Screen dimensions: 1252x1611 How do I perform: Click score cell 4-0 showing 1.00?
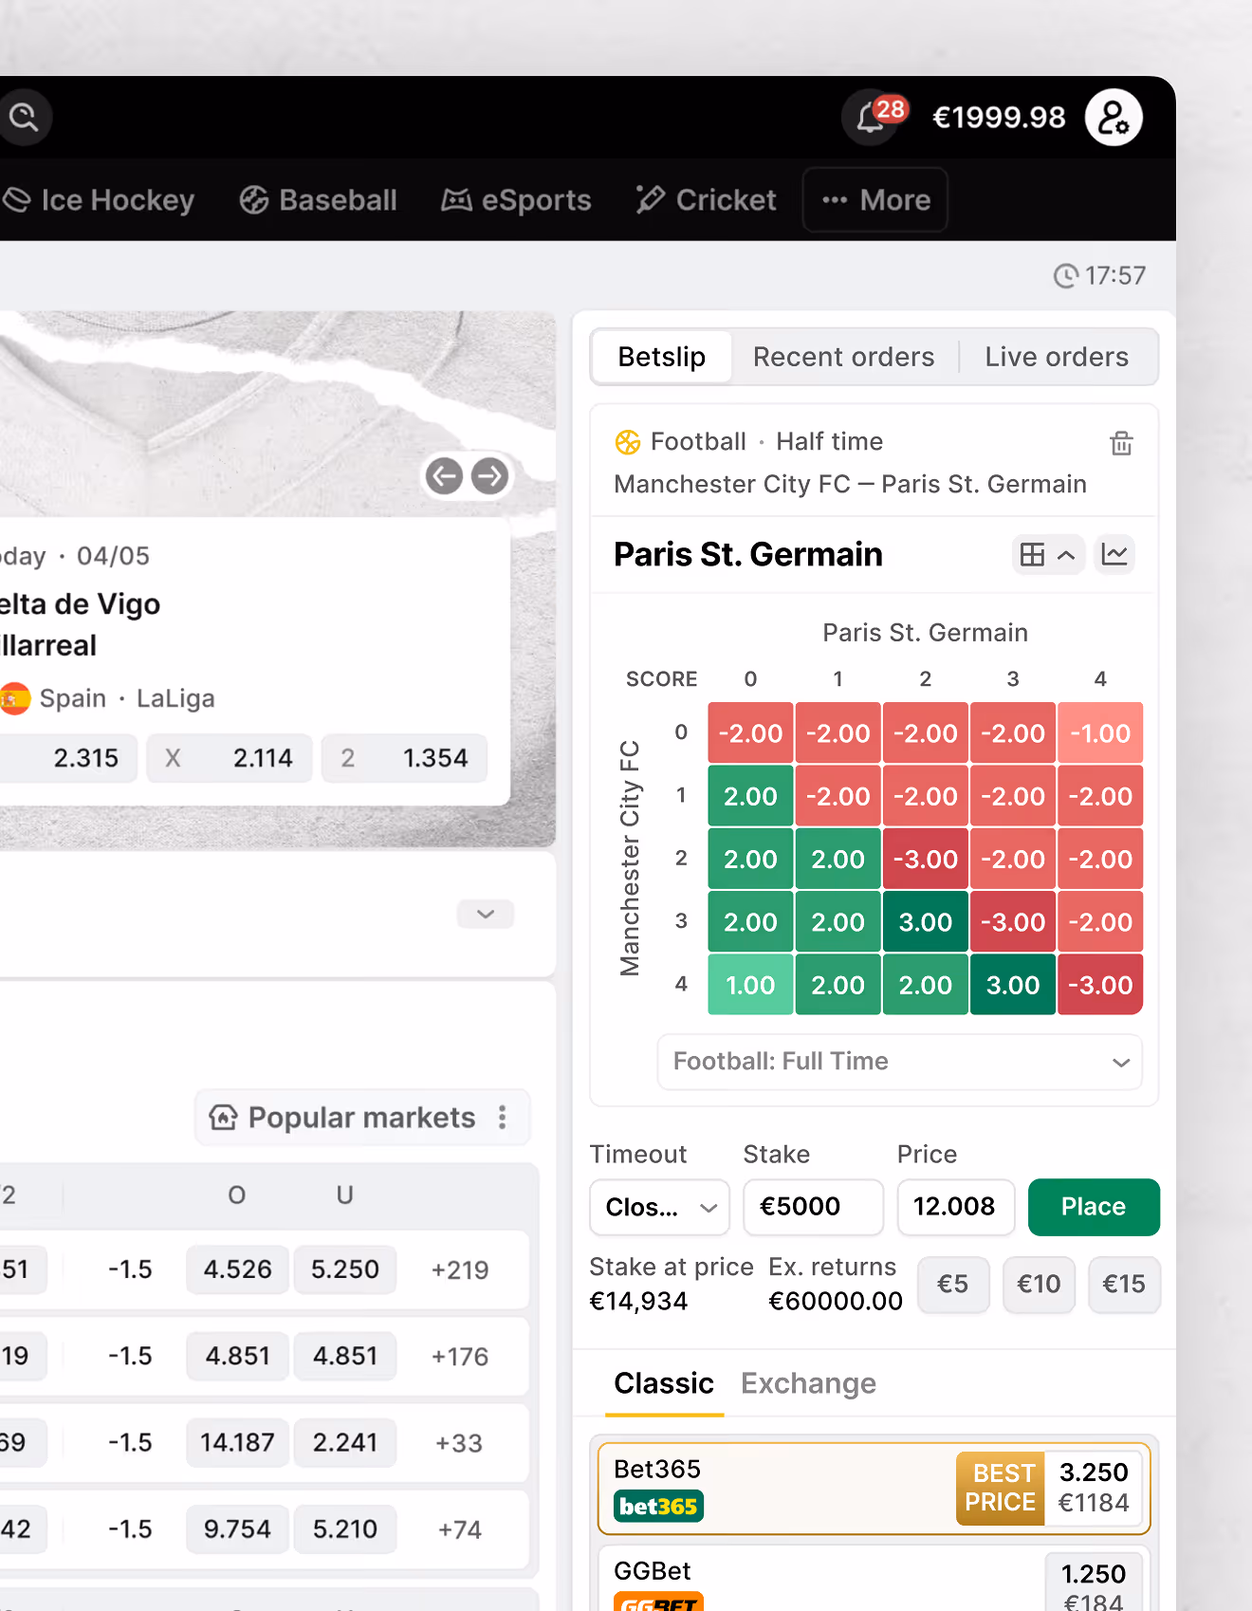(x=750, y=986)
